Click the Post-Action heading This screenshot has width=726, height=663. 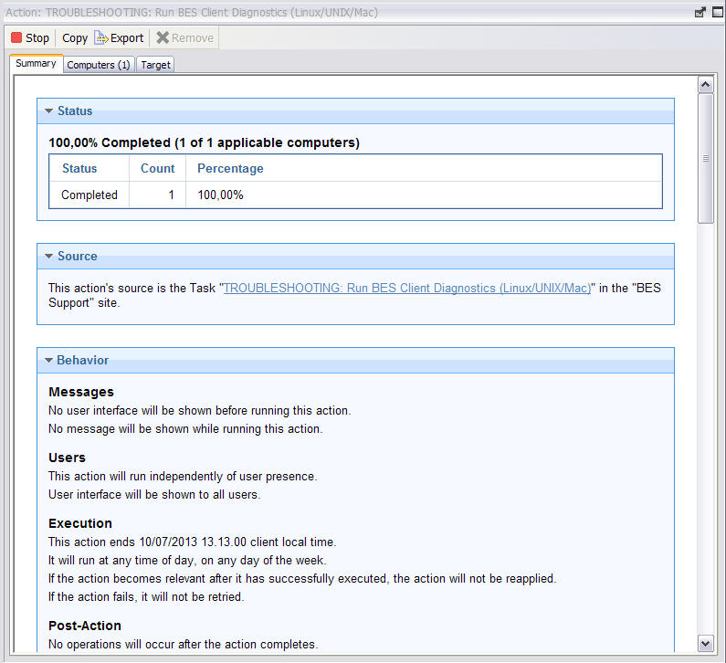[85, 626]
